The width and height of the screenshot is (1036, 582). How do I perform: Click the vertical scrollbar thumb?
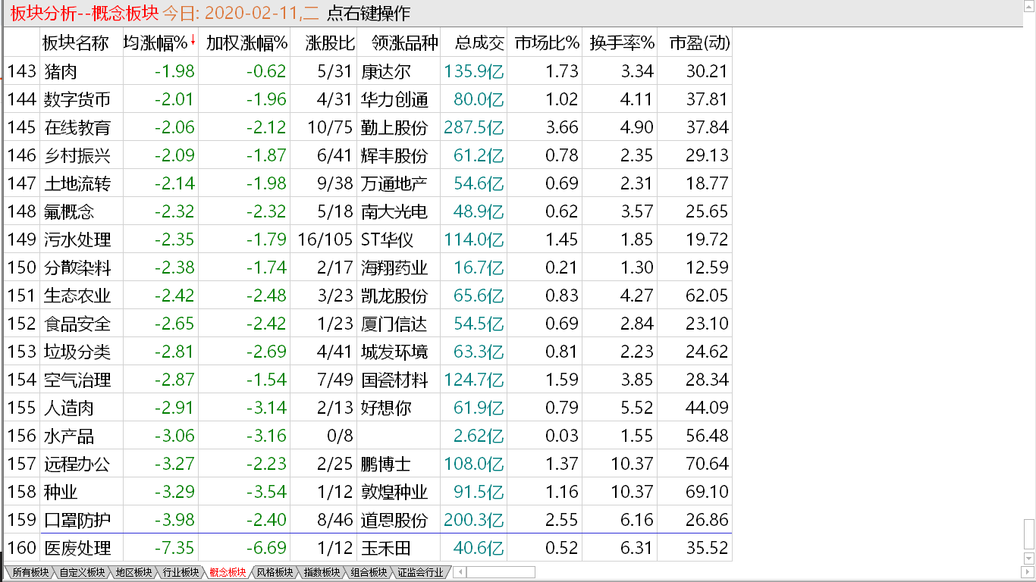[1029, 536]
